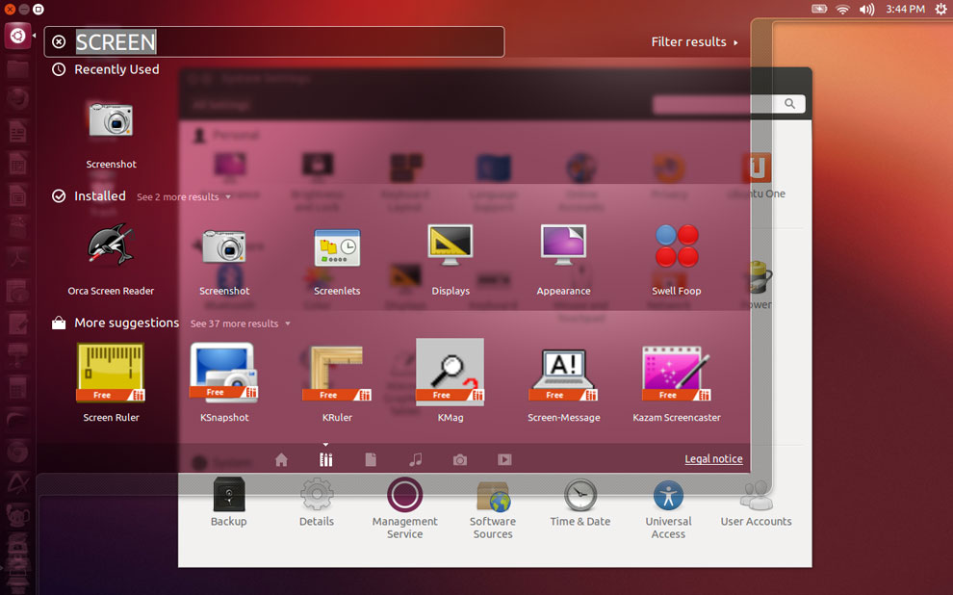Screen dimensions: 953x595
Task: Select the KSnapshot suggestion
Action: pyautogui.click(x=224, y=383)
